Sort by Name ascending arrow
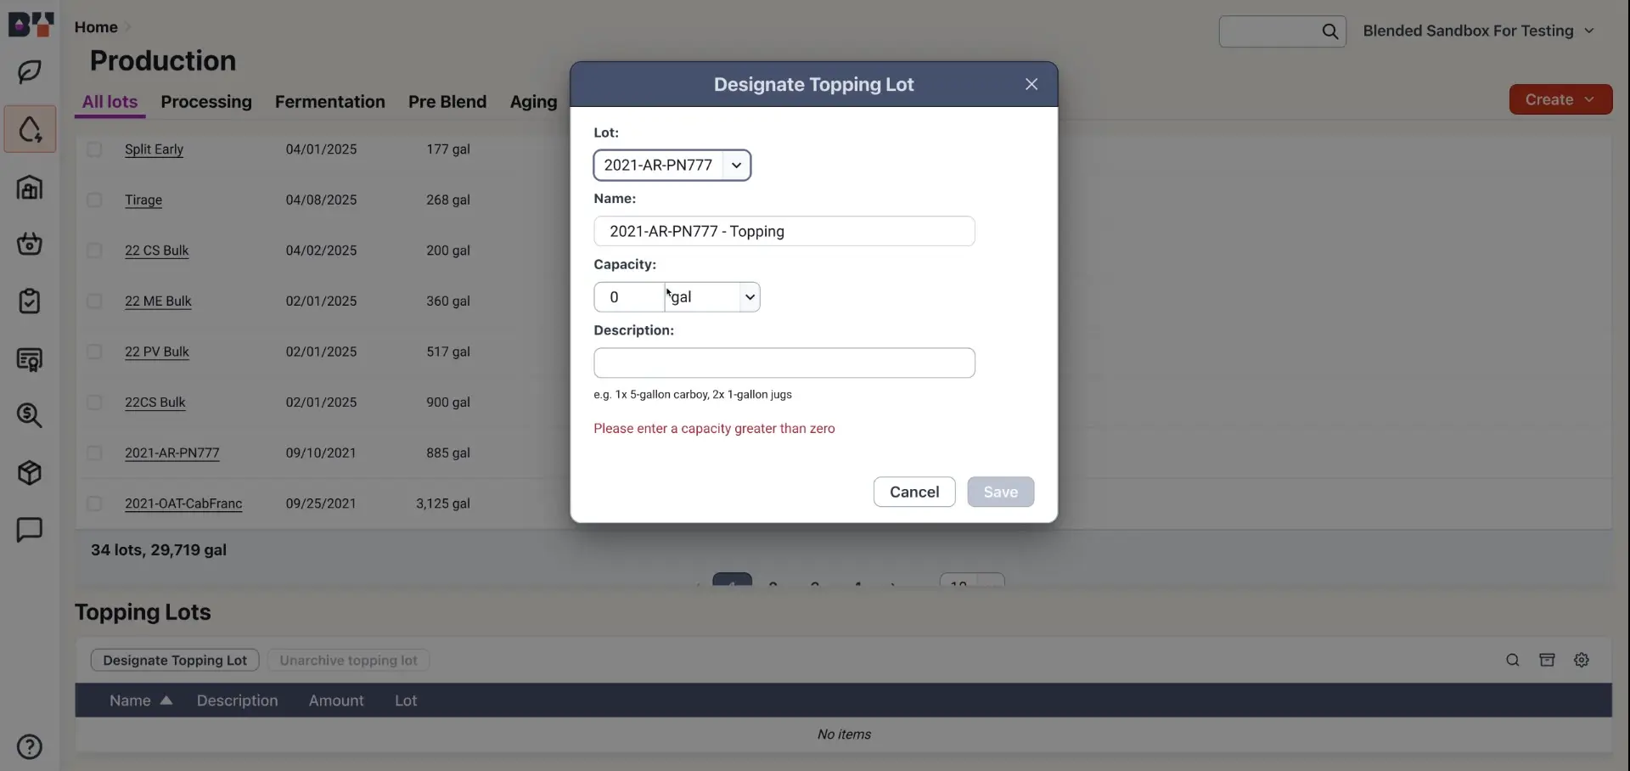 click(166, 701)
